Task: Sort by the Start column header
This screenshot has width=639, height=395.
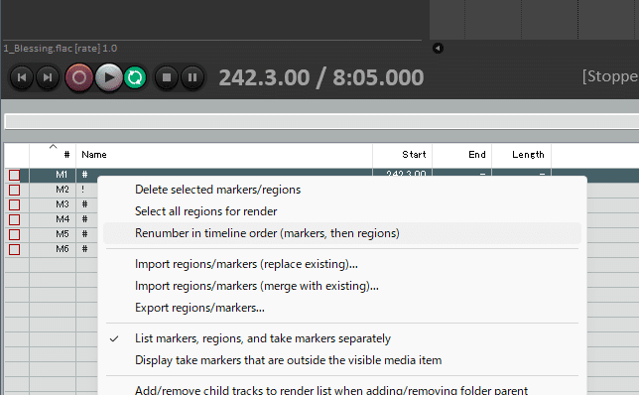Action: pos(402,155)
